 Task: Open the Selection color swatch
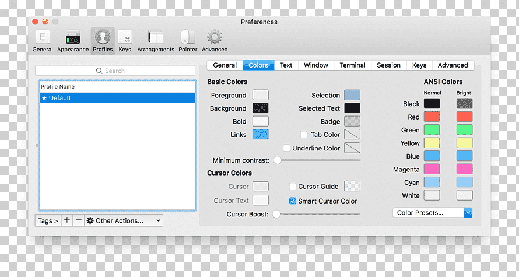click(352, 95)
